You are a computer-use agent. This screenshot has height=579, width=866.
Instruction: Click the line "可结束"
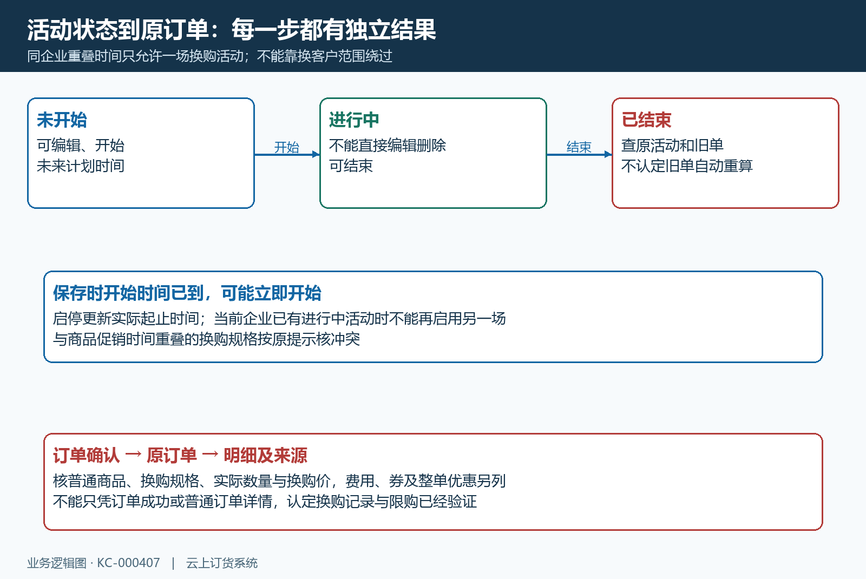(351, 166)
